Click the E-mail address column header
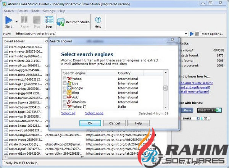Image resolution: width=229 pixels, height=168 pixels. 23,41
